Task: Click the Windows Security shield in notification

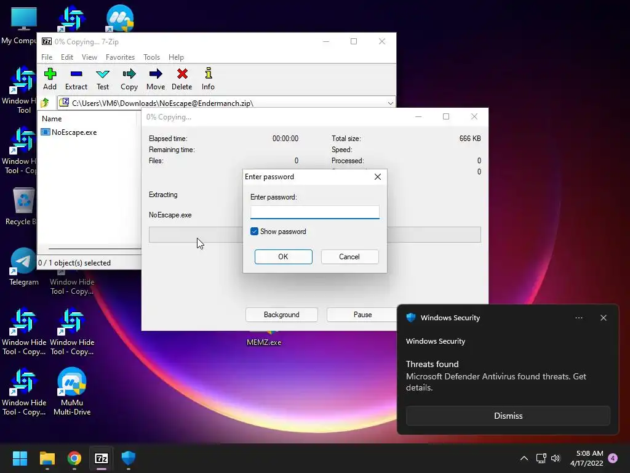Action: (410, 317)
